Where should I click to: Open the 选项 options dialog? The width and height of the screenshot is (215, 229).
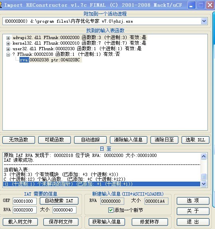193,201
